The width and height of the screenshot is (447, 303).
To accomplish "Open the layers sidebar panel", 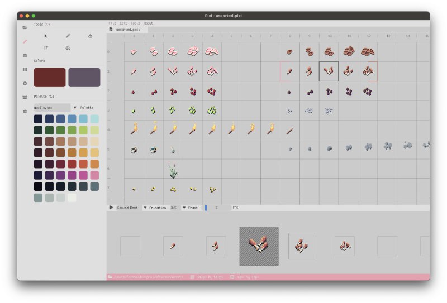I will pos(25,55).
